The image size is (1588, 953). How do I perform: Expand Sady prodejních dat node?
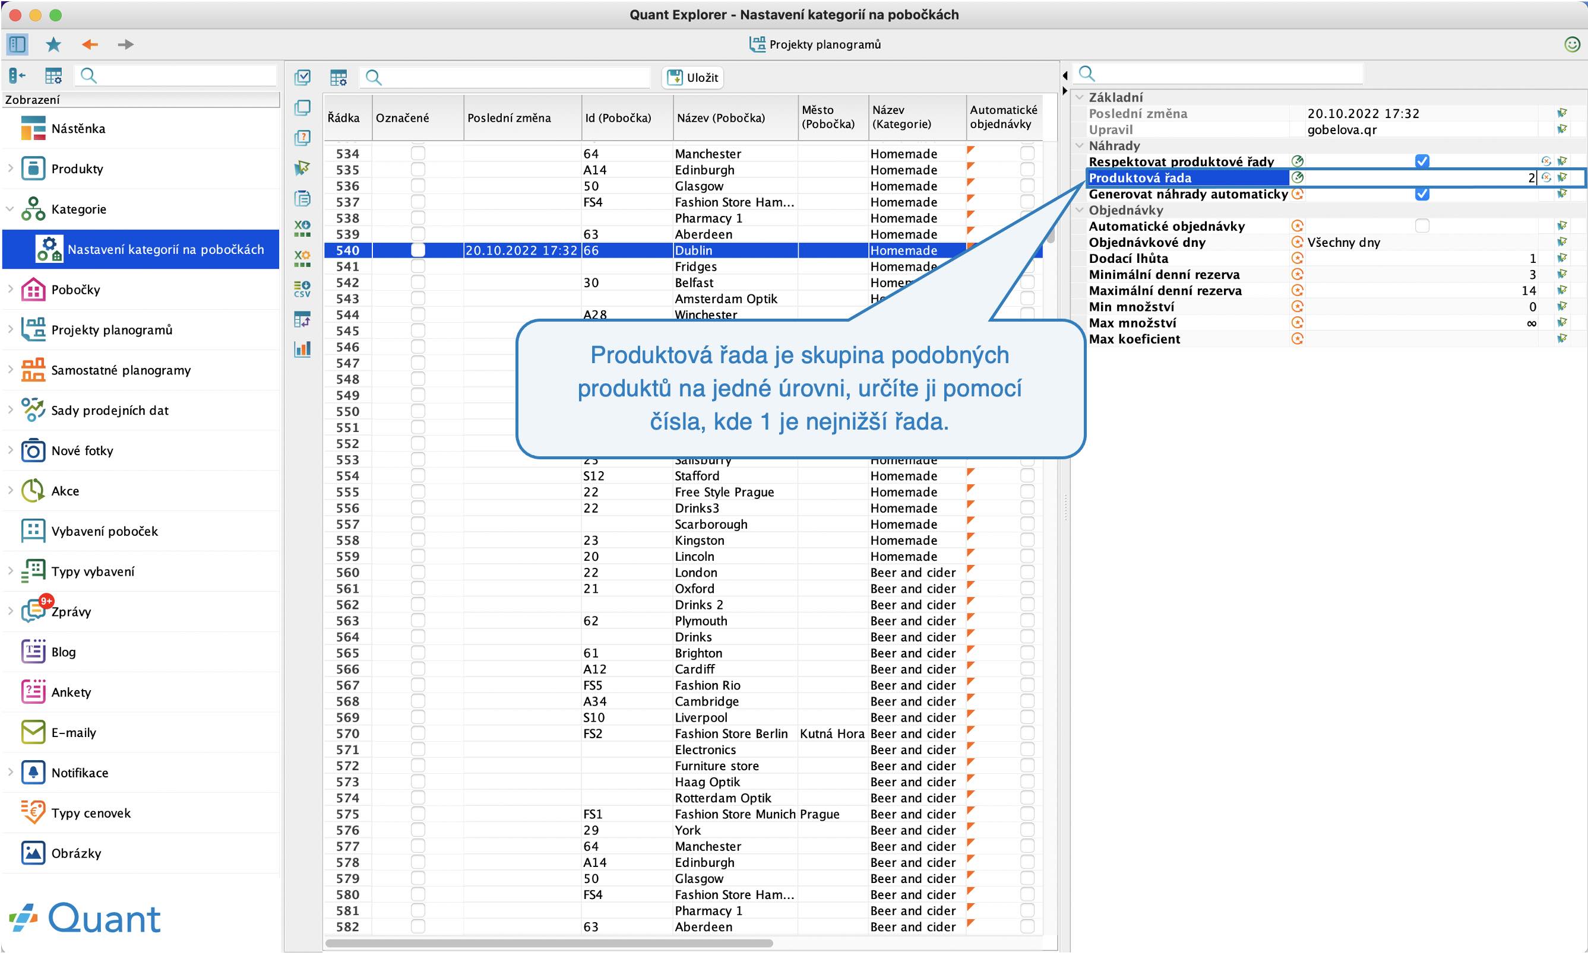[10, 409]
